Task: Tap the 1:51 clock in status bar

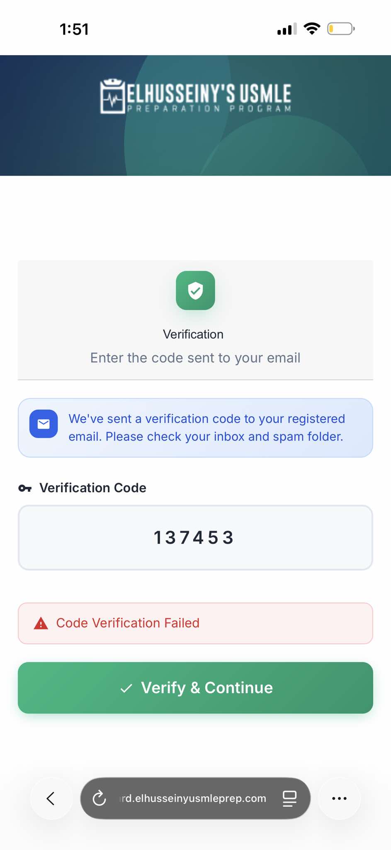Action: pos(74,29)
